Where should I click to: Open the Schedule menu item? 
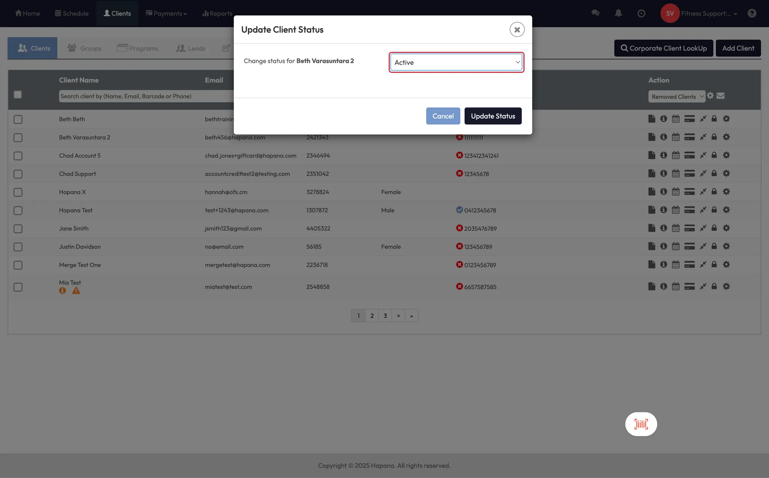point(72,14)
